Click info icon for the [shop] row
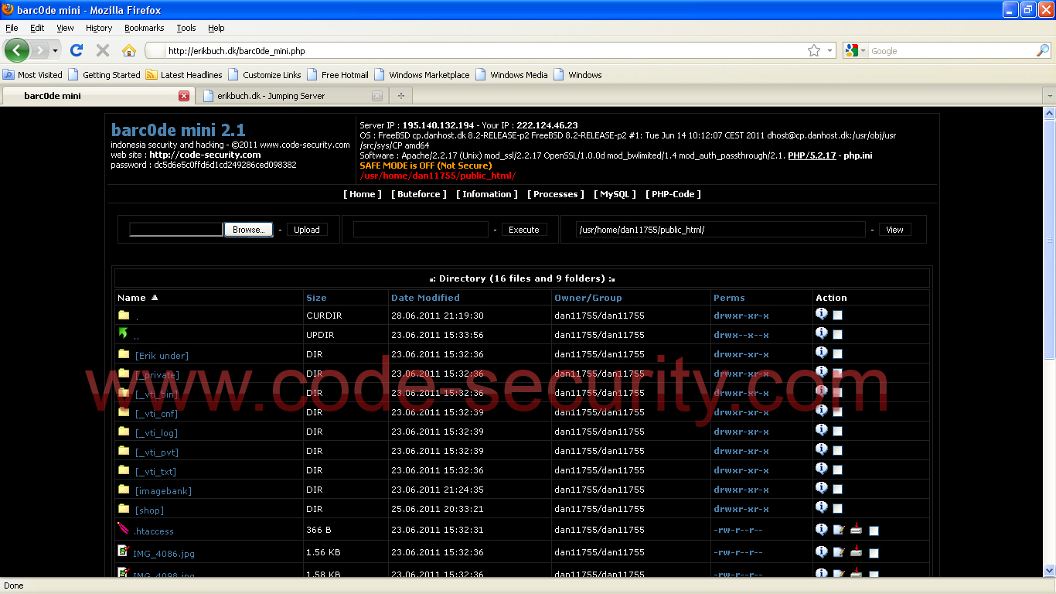1056x594 pixels. click(x=822, y=507)
